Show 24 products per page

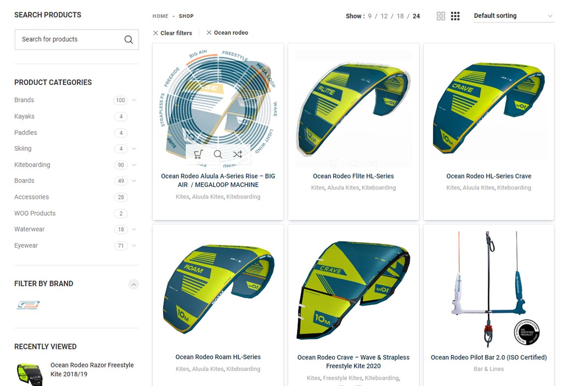tap(416, 16)
